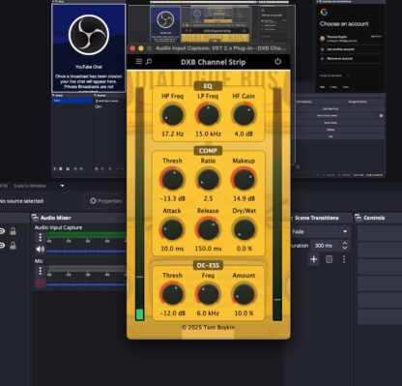
Task: Open Audio Input Capture three-dot options menu
Action: coord(40,237)
